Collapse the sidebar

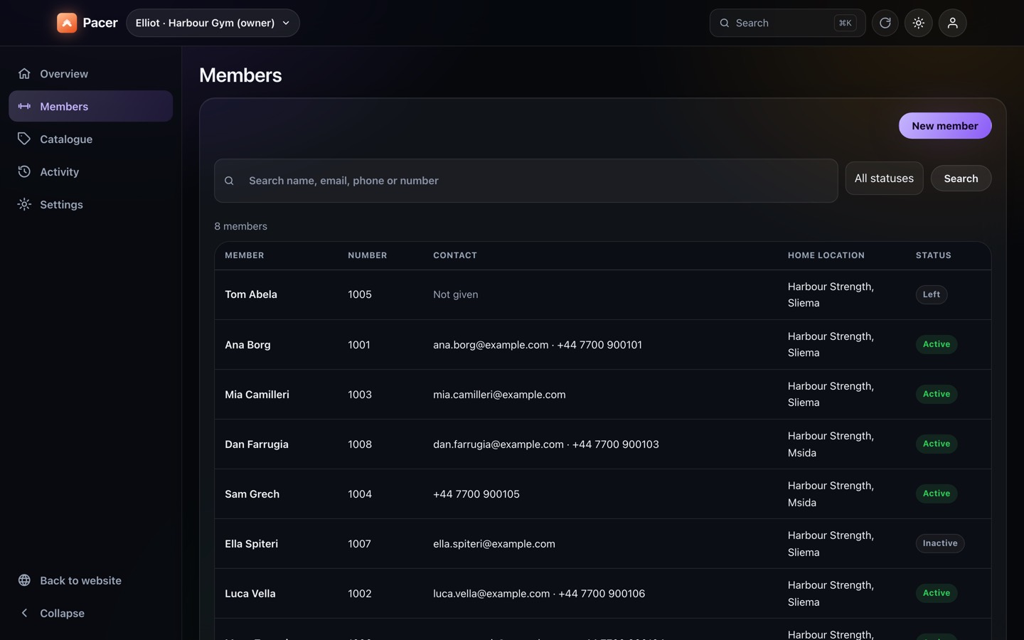pos(90,613)
